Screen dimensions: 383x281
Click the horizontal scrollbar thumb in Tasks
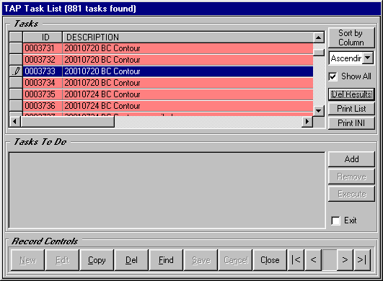pos(67,122)
